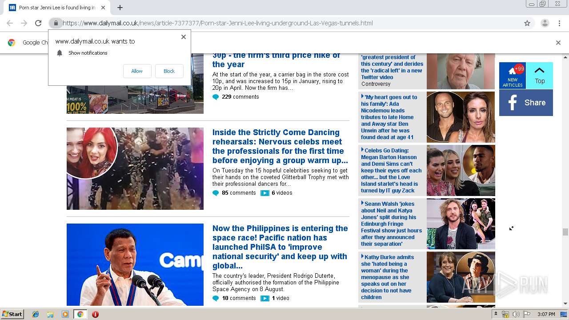
Task: Click the padlock site info icon
Action: pos(56,23)
